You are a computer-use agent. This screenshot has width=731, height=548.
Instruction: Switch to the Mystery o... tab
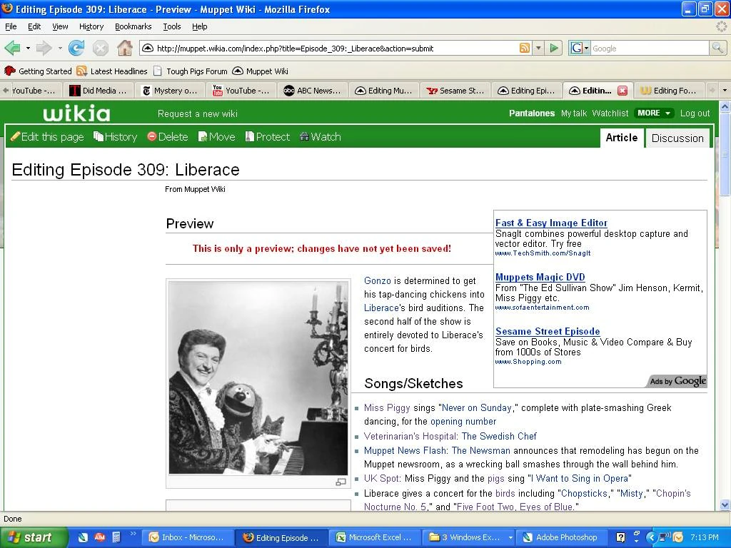click(x=170, y=91)
